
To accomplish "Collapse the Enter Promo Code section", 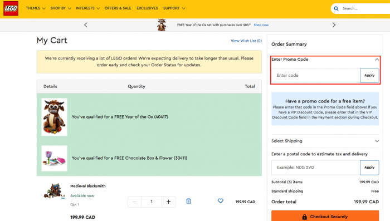I will pyautogui.click(x=377, y=60).
